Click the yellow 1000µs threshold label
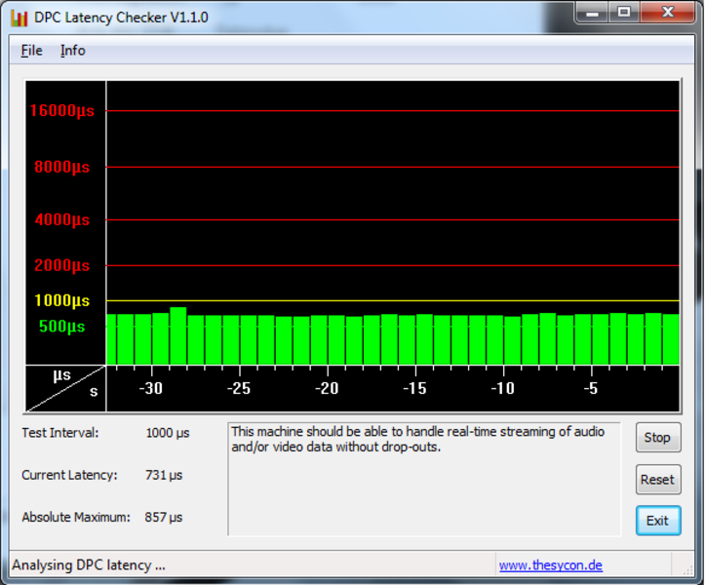Screen dimensions: 705x585 (x=61, y=301)
